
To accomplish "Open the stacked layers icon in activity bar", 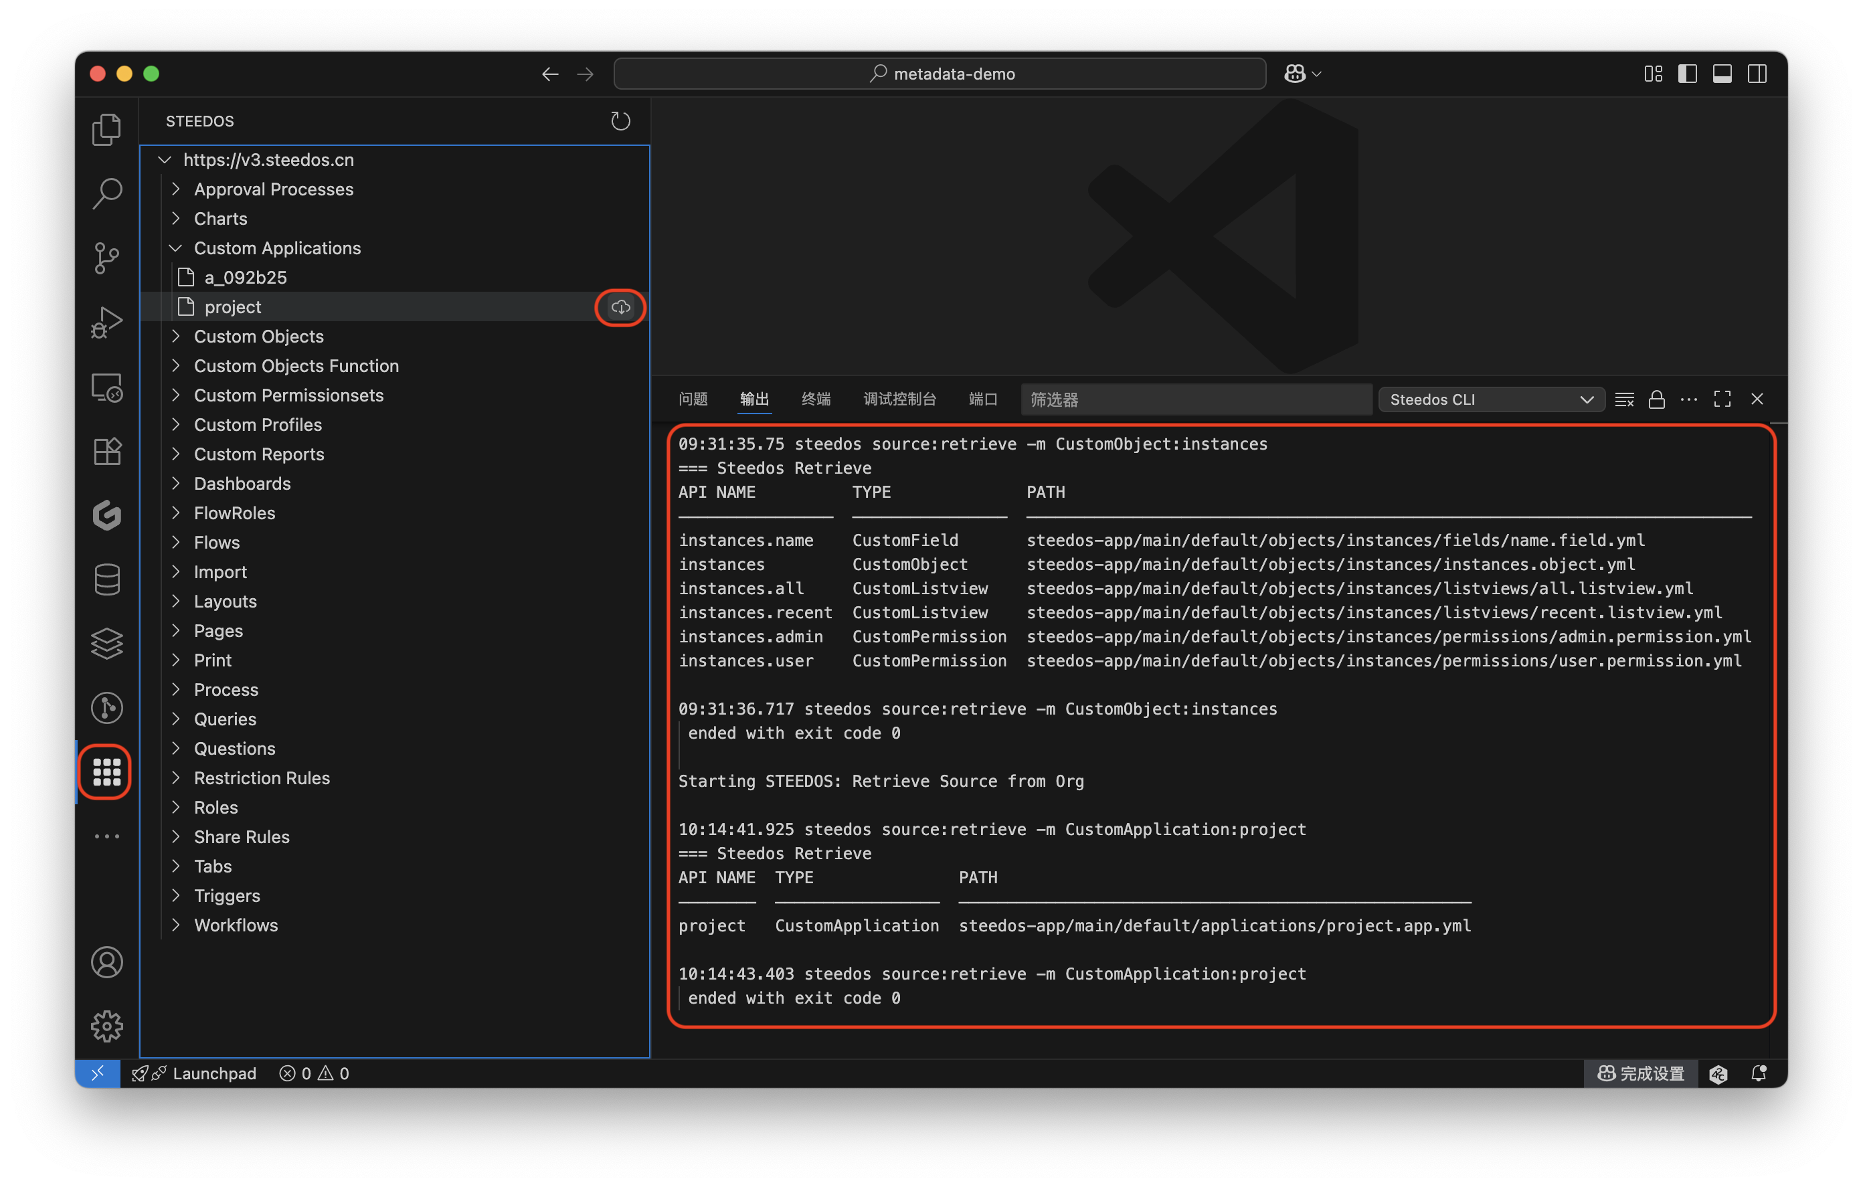I will tap(107, 643).
